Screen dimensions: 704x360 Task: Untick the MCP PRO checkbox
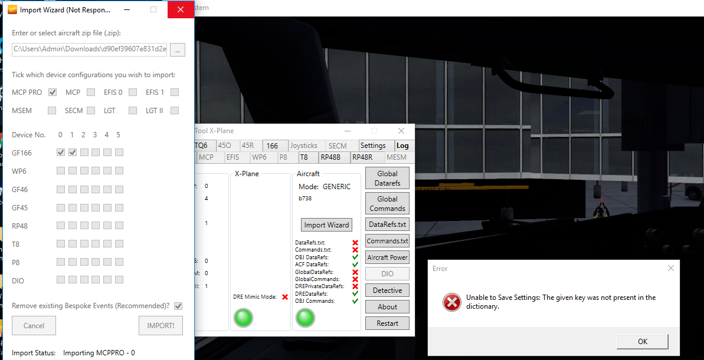click(x=53, y=93)
